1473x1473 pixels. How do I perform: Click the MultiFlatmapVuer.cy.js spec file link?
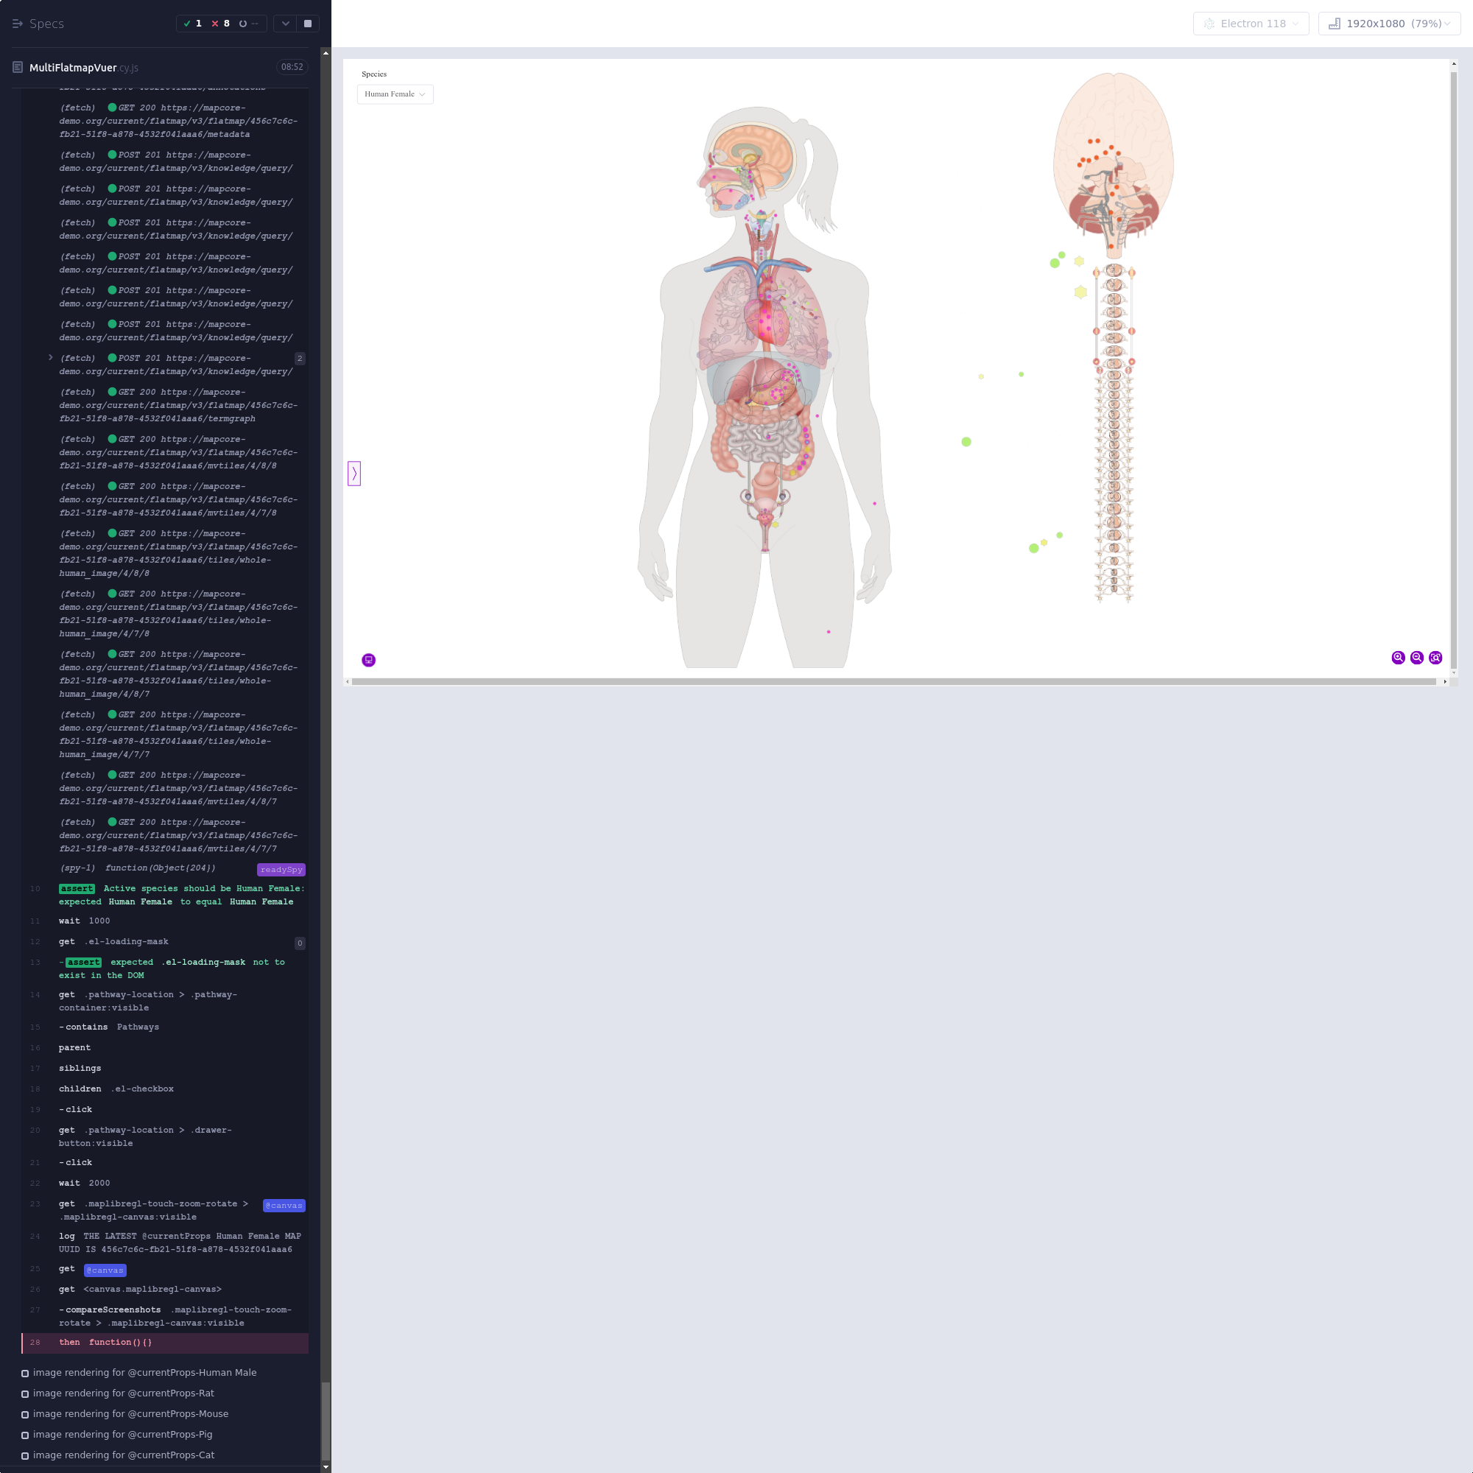(x=83, y=67)
